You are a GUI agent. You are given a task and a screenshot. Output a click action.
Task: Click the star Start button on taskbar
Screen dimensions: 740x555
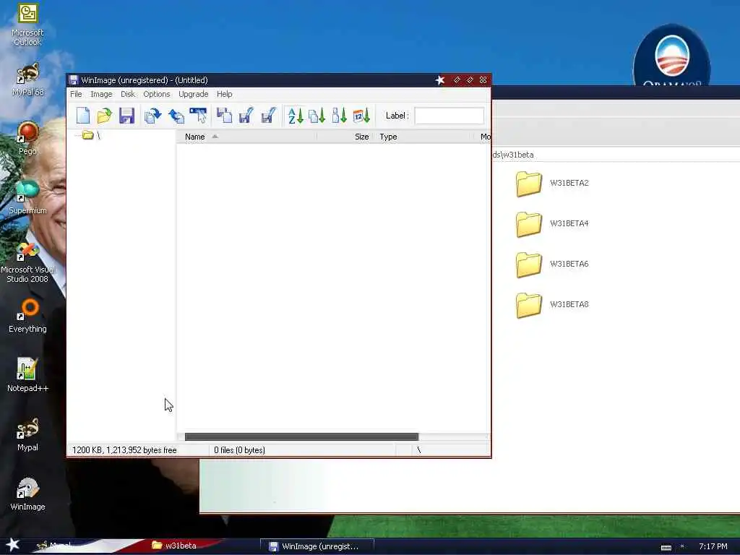(x=13, y=546)
